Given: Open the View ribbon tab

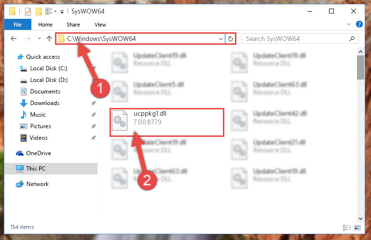Looking at the screenshot, I should tap(100, 25).
